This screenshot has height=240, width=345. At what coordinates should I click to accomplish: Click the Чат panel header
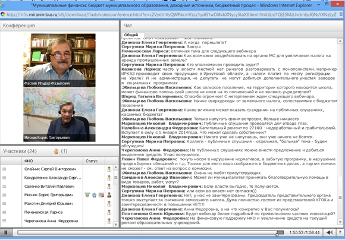tap(233, 26)
